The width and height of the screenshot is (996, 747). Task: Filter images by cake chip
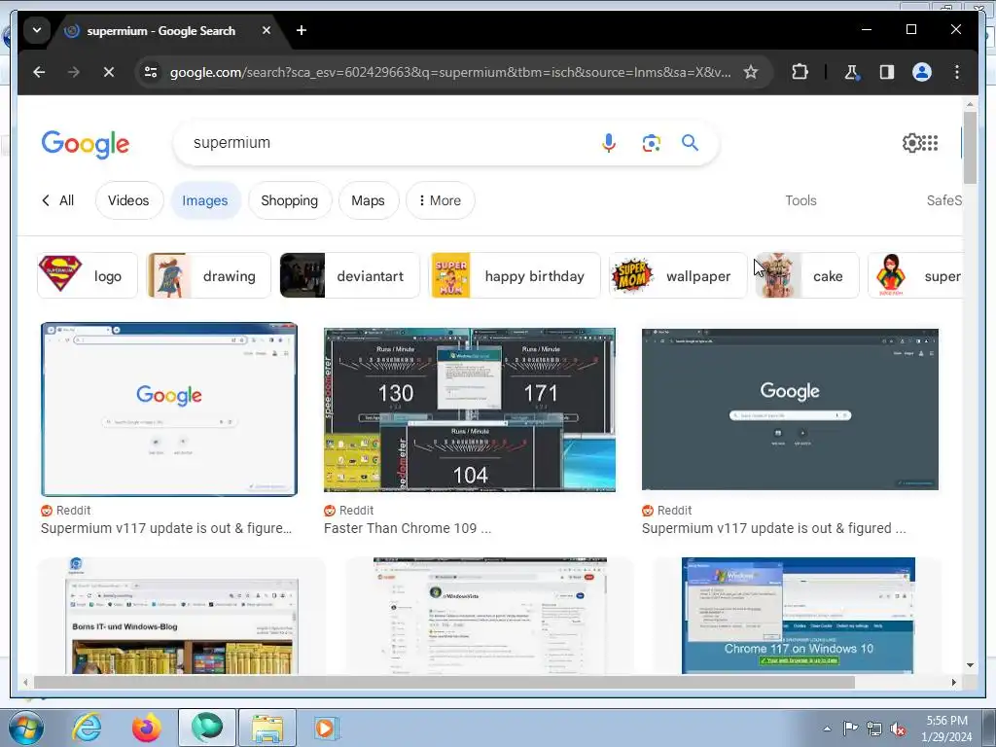806,275
